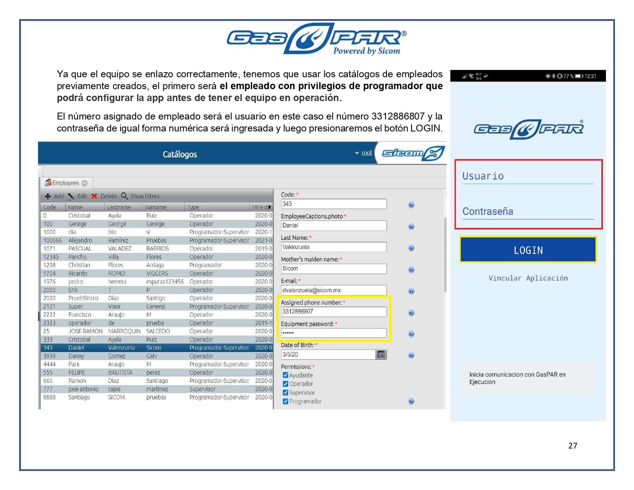Select employee row 1071 PASCUAL VALADEZ
The image size is (634, 490).
tap(157, 249)
